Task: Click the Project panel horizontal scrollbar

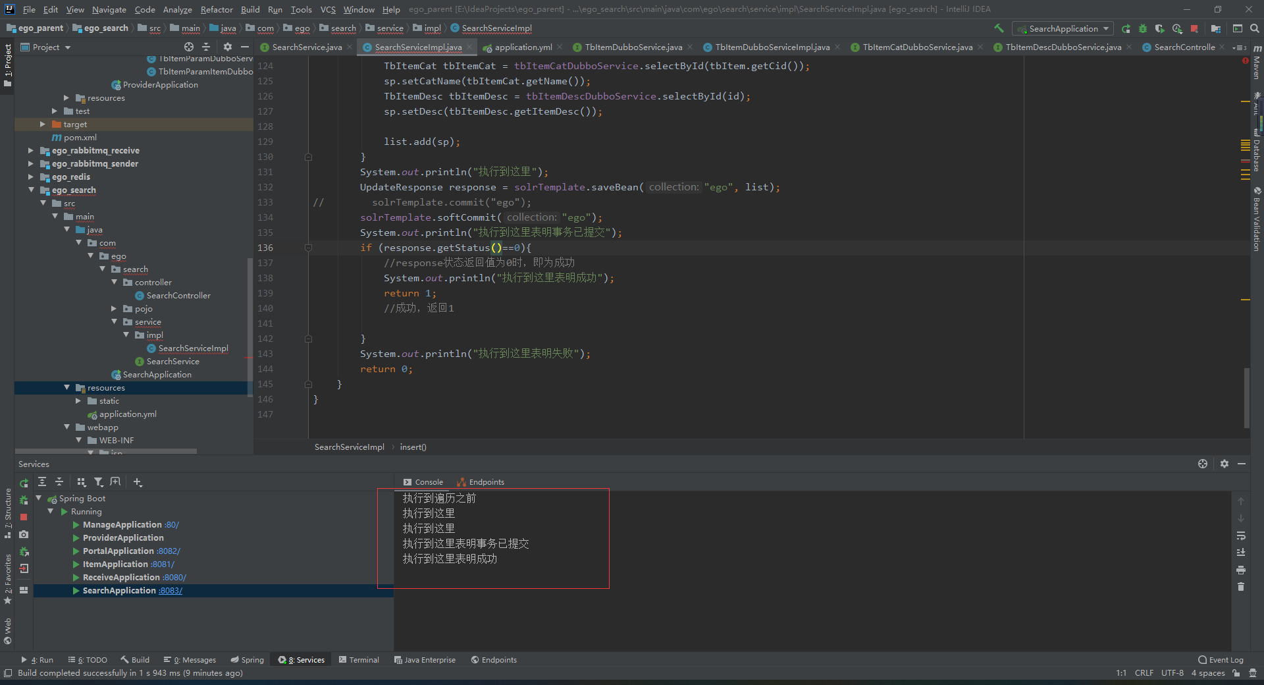Action: click(105, 451)
